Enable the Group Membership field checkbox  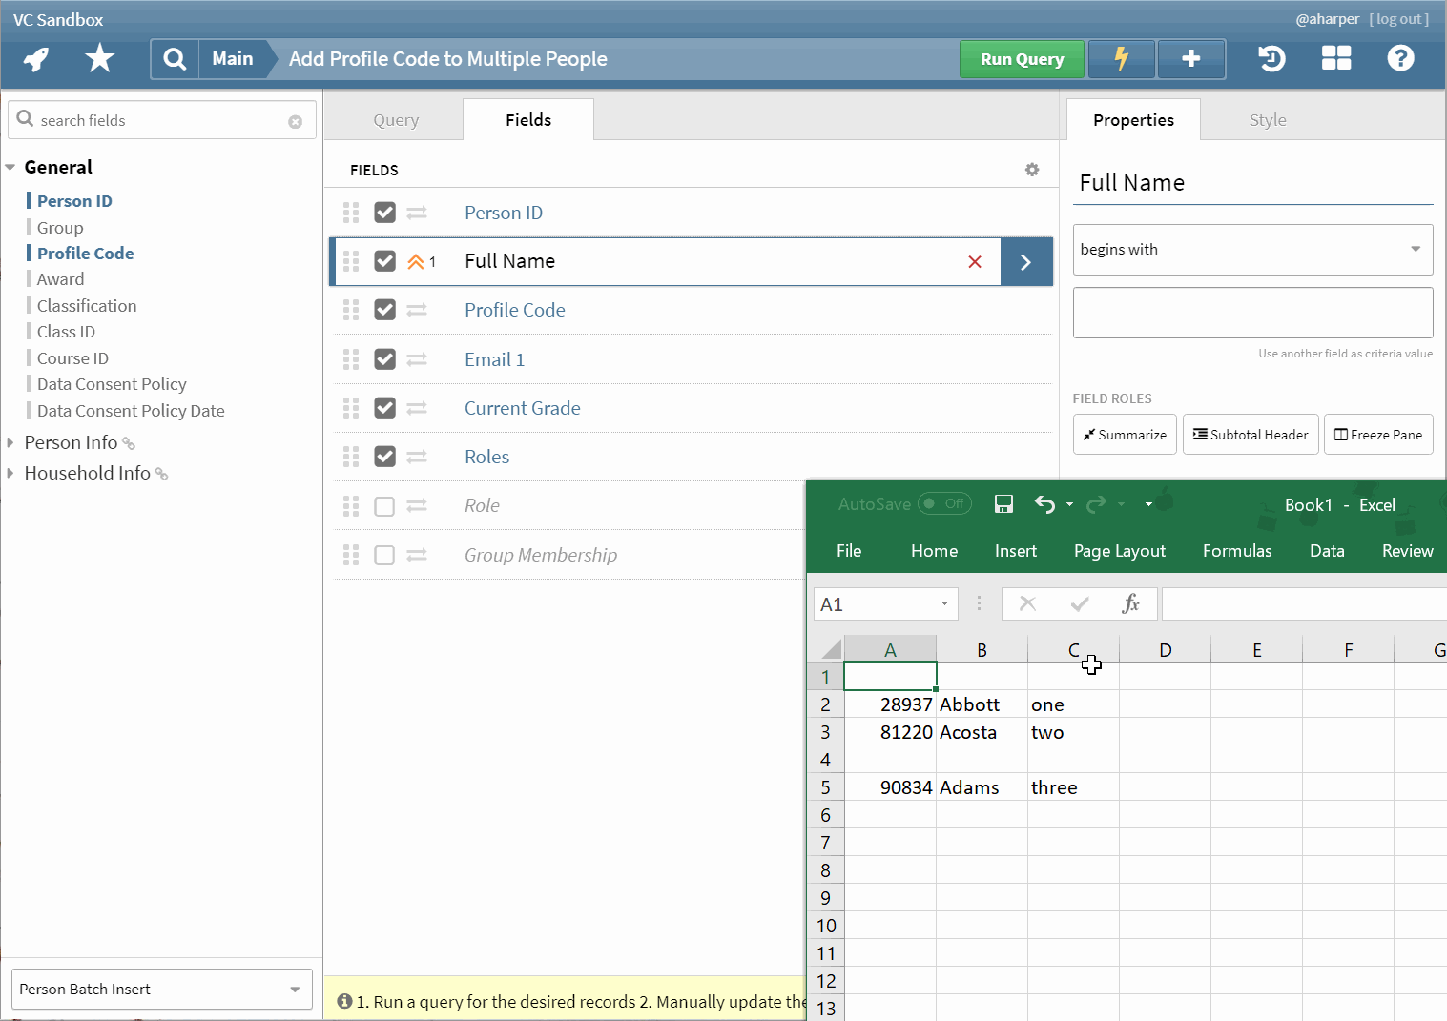pyautogui.click(x=384, y=555)
